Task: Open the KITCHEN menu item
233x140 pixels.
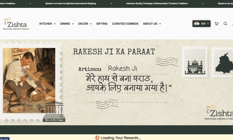Action: point(46,24)
